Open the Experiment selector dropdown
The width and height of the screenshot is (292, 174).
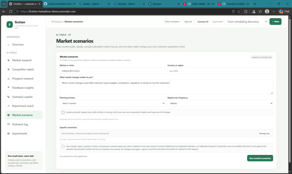coord(246,22)
